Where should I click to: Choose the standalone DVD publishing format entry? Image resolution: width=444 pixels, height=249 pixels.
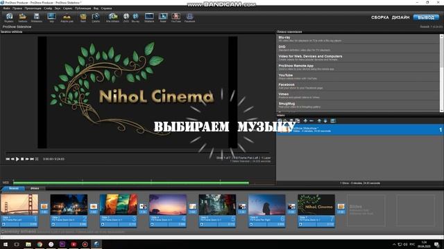(x=358, y=48)
